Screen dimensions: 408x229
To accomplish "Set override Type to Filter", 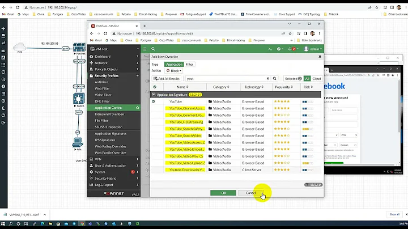I will [189, 64].
